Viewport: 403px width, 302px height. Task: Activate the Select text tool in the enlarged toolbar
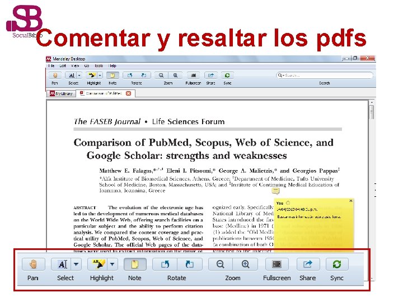pos(62,264)
